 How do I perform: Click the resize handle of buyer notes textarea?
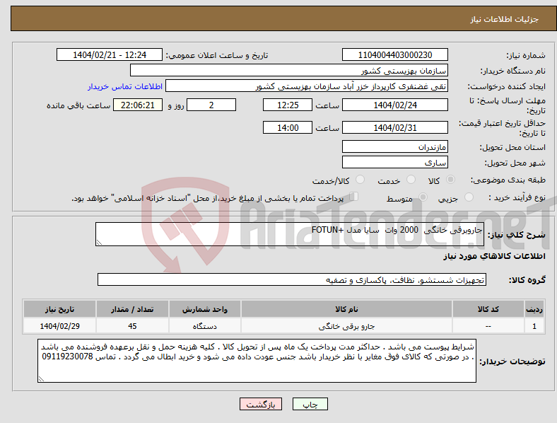tap(41, 379)
